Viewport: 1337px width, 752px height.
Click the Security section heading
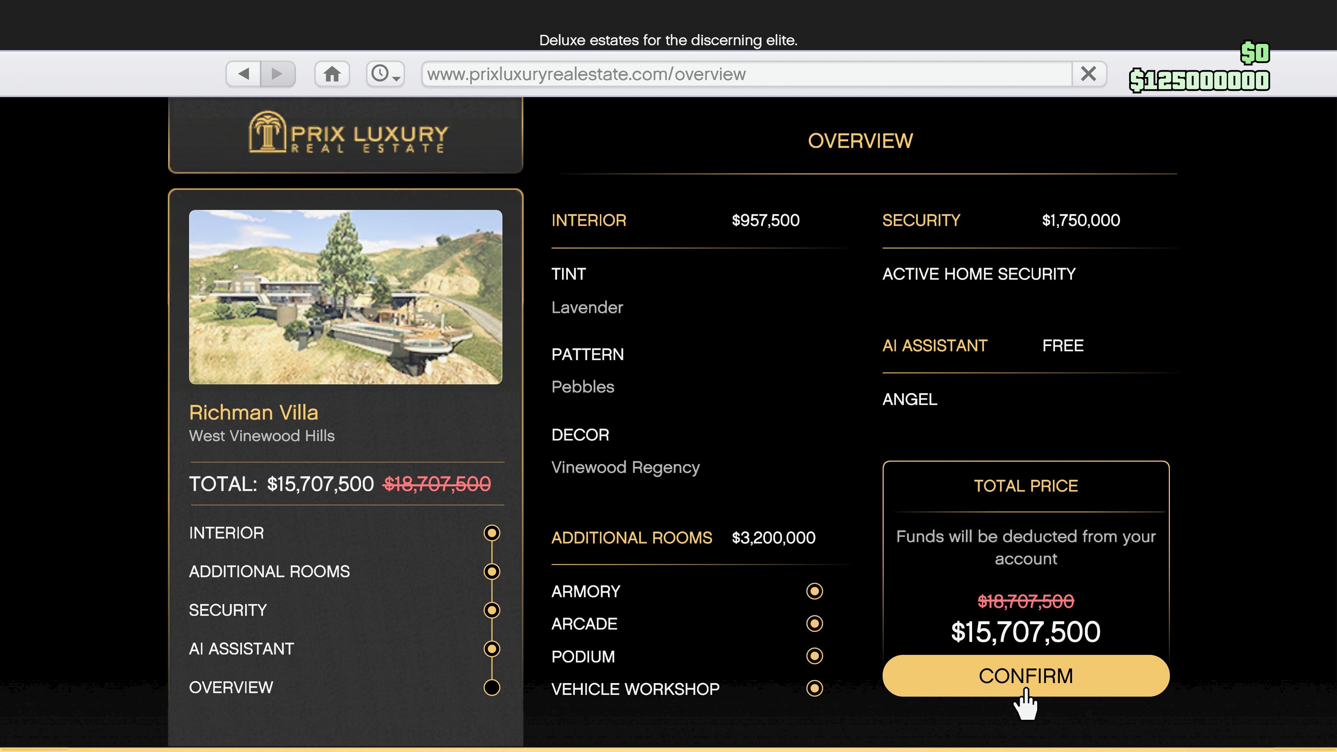coord(921,220)
